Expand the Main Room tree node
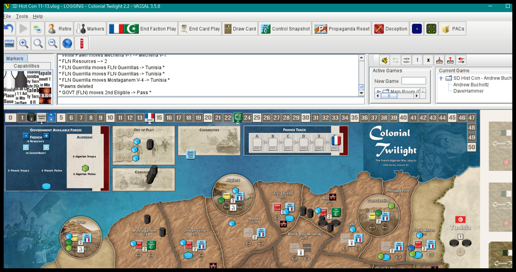516x272 pixels. (x=379, y=91)
